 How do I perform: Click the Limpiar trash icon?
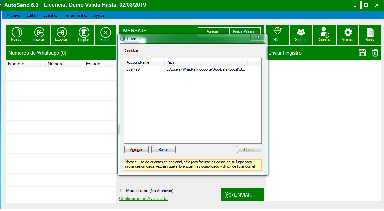click(x=84, y=35)
